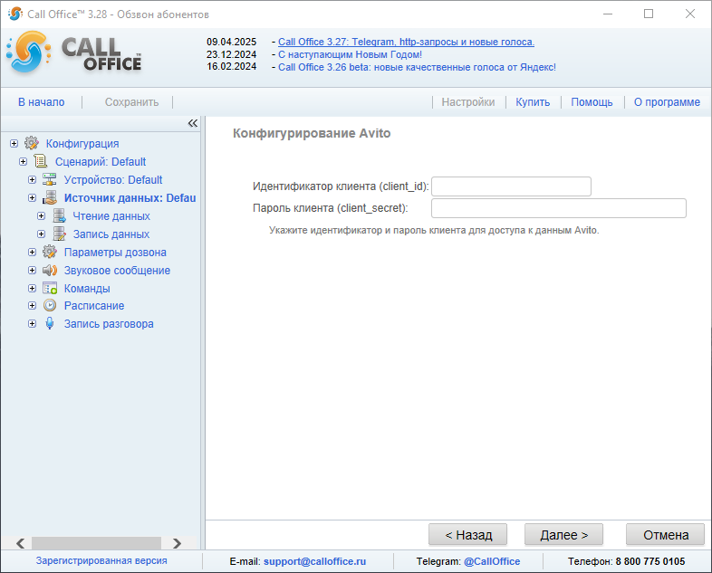Click the Команды icon in tree
This screenshot has height=573, width=712.
coord(50,288)
